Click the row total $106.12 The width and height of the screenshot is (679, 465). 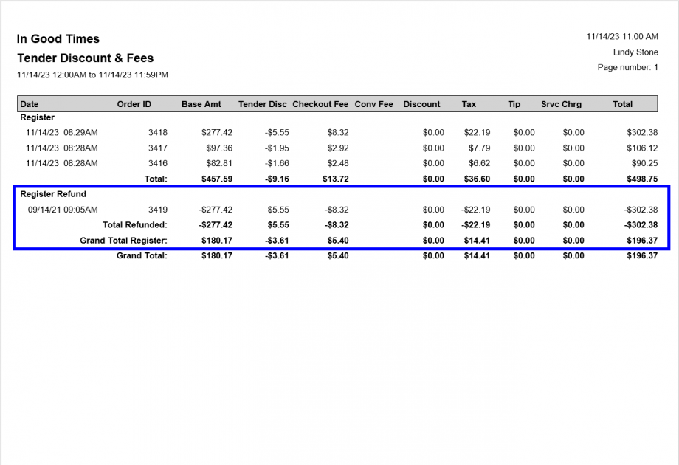[642, 148]
